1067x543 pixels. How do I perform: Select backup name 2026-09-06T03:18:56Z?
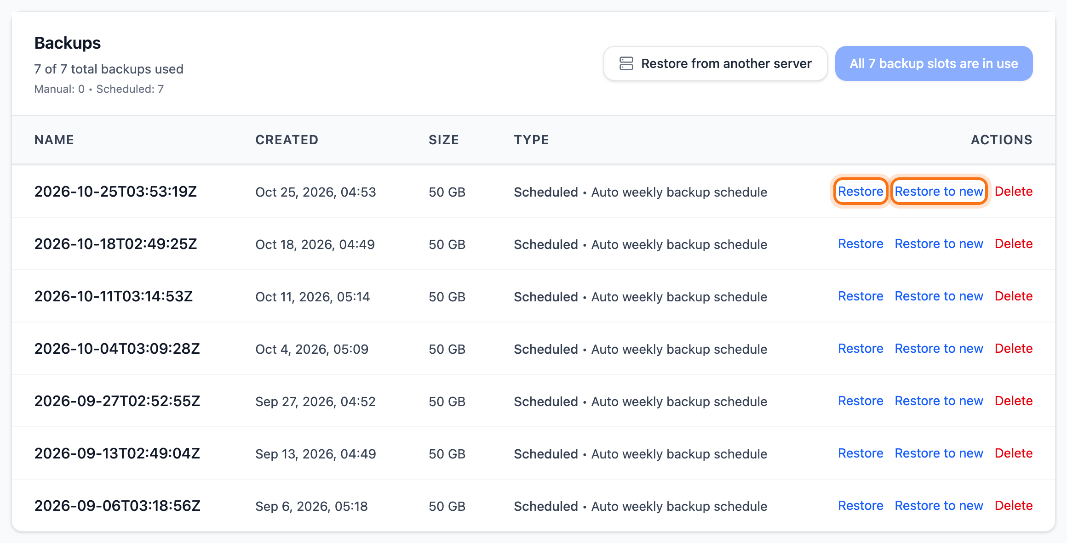[x=117, y=506]
